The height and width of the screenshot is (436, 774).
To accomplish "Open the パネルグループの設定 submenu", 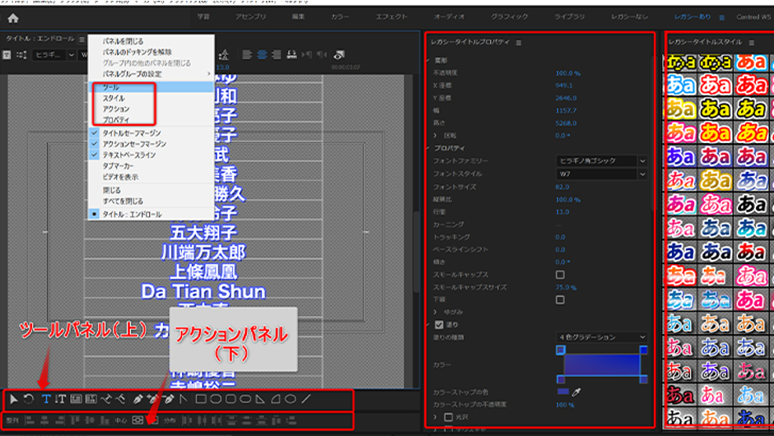I will [151, 74].
